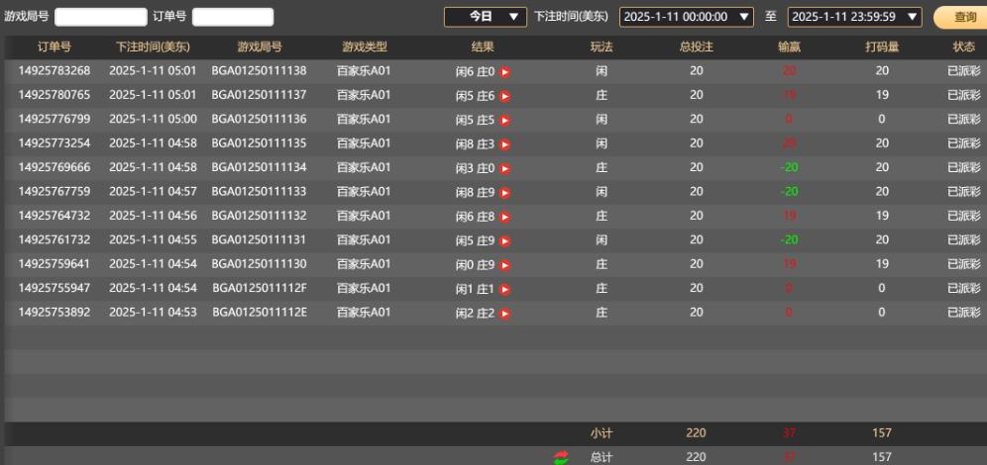Click the red-green refresh arrows icon
The height and width of the screenshot is (465, 987).
(561, 457)
